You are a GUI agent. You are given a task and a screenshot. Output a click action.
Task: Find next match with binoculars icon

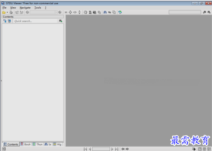pos(209,12)
